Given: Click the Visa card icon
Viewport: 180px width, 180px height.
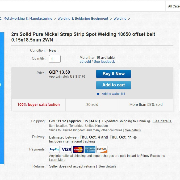Looking at the screenshot, I should (x=66, y=149).
